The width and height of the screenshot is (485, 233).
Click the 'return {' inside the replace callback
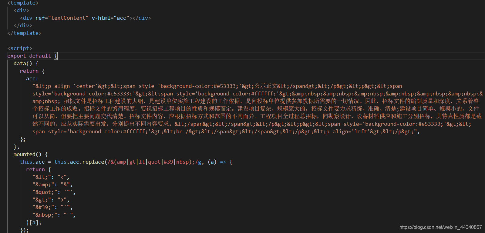point(39,169)
